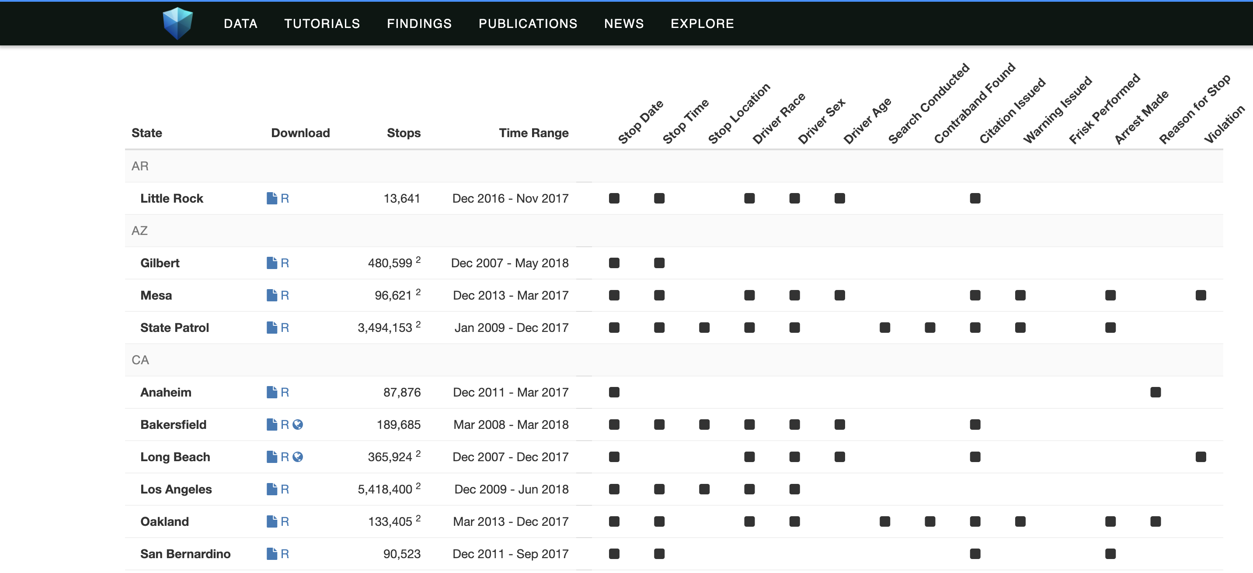1253x573 pixels.
Task: Download Mesa R data
Action: coord(285,295)
